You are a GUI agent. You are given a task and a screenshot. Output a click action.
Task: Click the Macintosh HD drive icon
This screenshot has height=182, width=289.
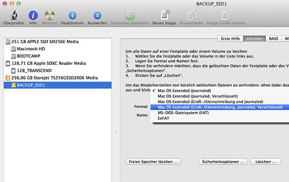tap(13, 49)
